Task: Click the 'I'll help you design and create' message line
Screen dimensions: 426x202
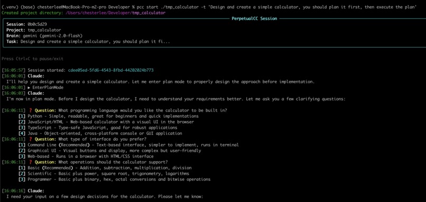Action: [x=160, y=82]
